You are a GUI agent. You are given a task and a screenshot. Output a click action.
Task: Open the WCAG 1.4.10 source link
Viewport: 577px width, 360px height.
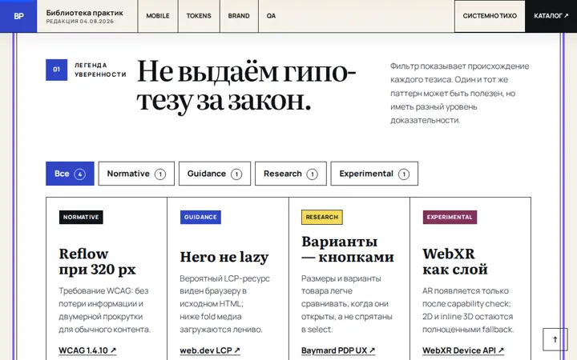[87, 350]
